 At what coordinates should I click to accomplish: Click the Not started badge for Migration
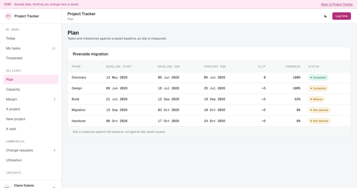click(319, 110)
